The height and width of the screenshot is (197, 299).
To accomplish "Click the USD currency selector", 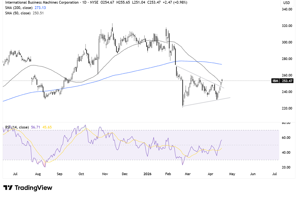I will pyautogui.click(x=286, y=3).
